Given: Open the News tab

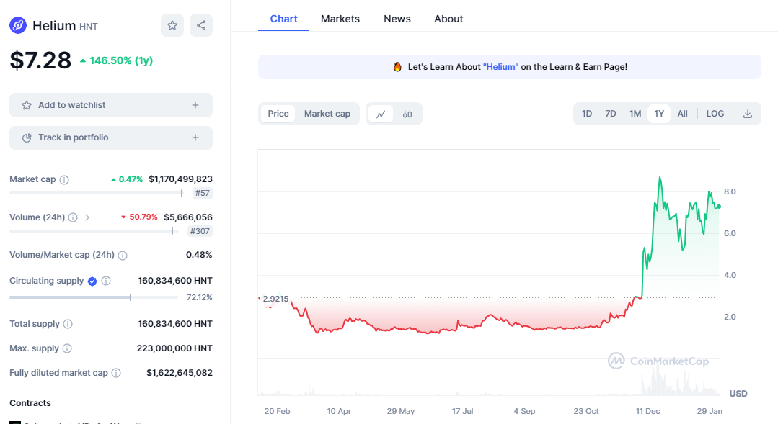Looking at the screenshot, I should 397,19.
